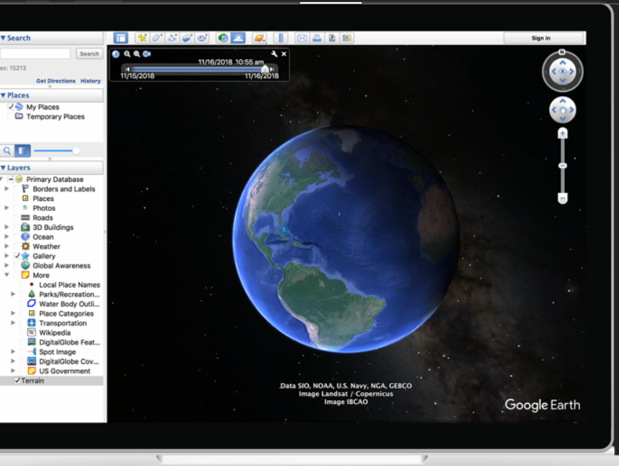This screenshot has width=619, height=466.
Task: Click the zoom out minus button
Action: point(563,198)
